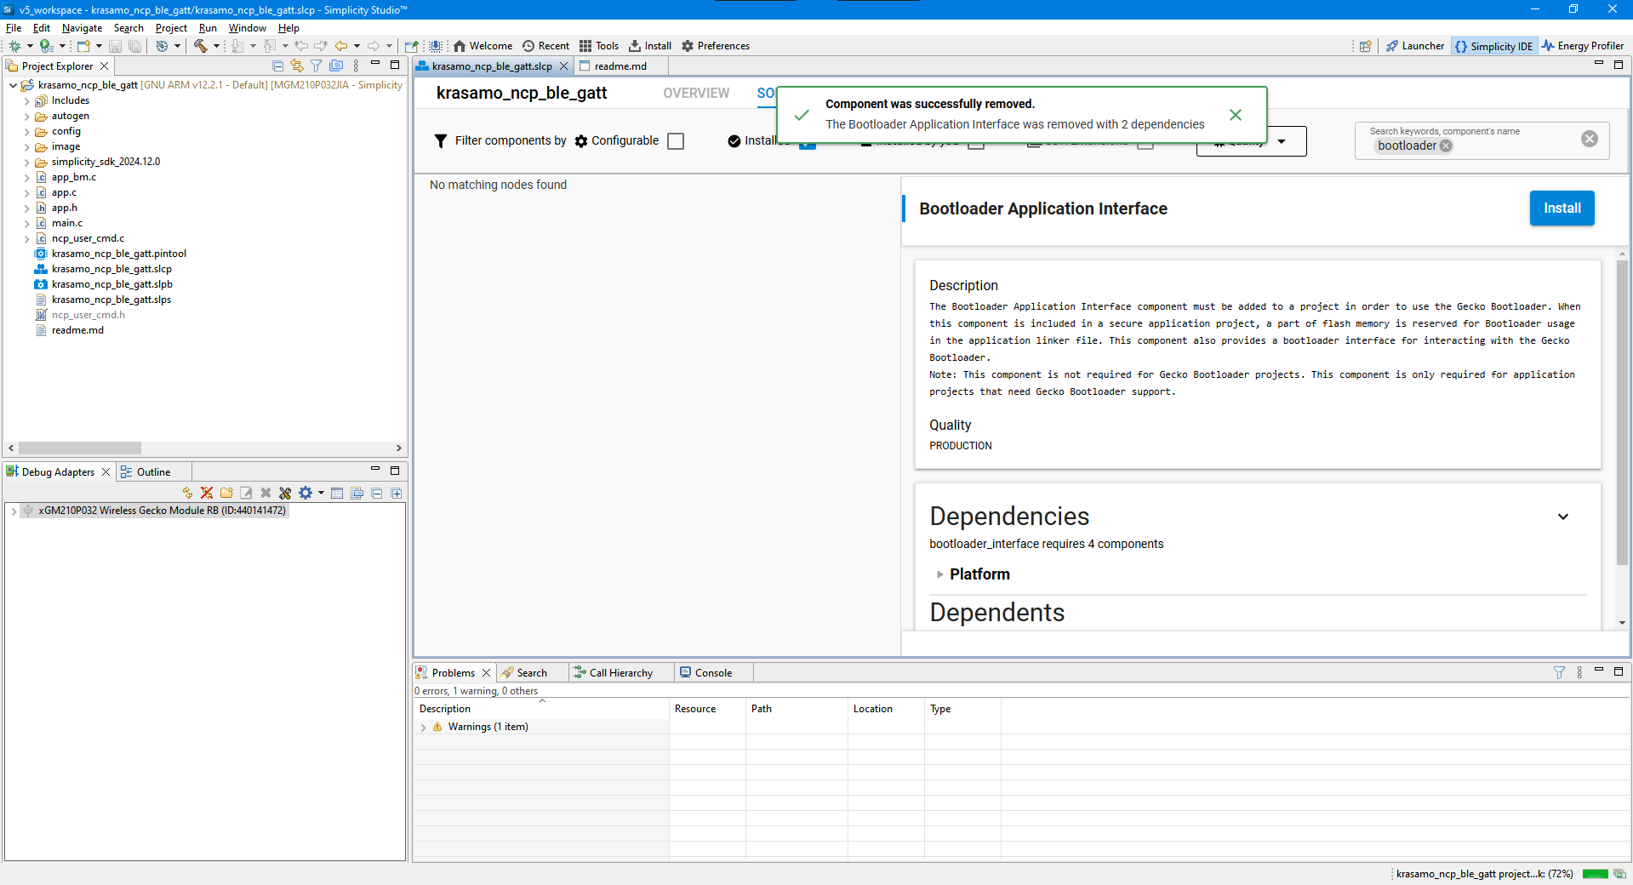The height and width of the screenshot is (885, 1633).
Task: Open Problems view menu dots
Action: tap(1579, 672)
